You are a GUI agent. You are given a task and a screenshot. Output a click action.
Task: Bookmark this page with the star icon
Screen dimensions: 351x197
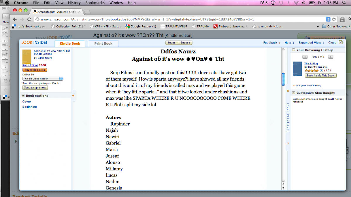tap(334, 19)
